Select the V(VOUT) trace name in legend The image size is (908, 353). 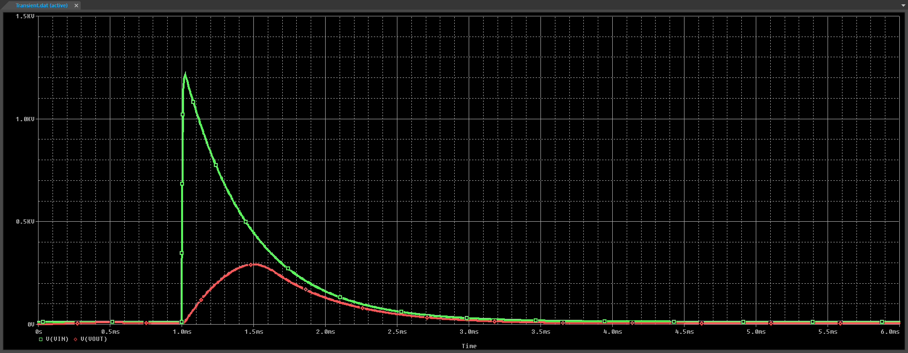point(93,339)
